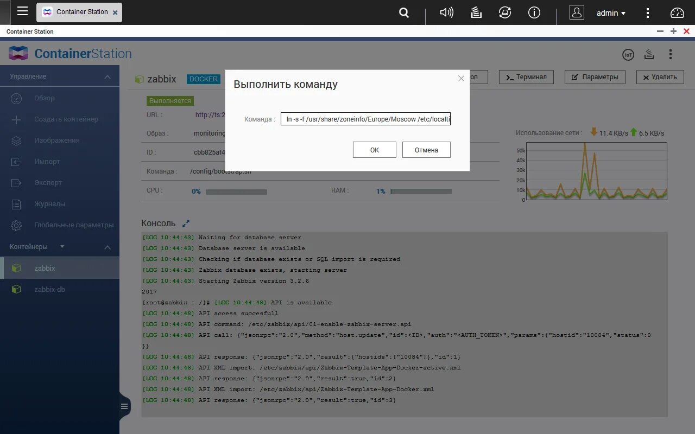Click the Импорт arrow icon
The height and width of the screenshot is (434, 695).
pos(16,162)
